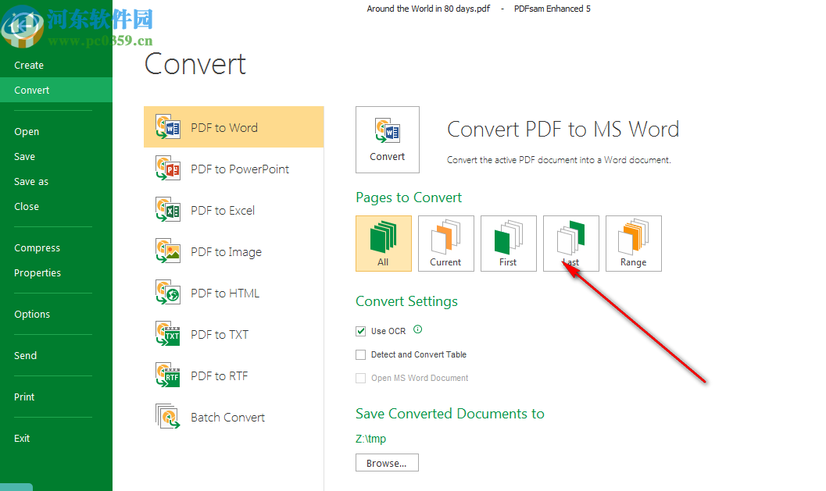The image size is (826, 491).
Task: Enable Detect and Convert Table
Action: 360,354
